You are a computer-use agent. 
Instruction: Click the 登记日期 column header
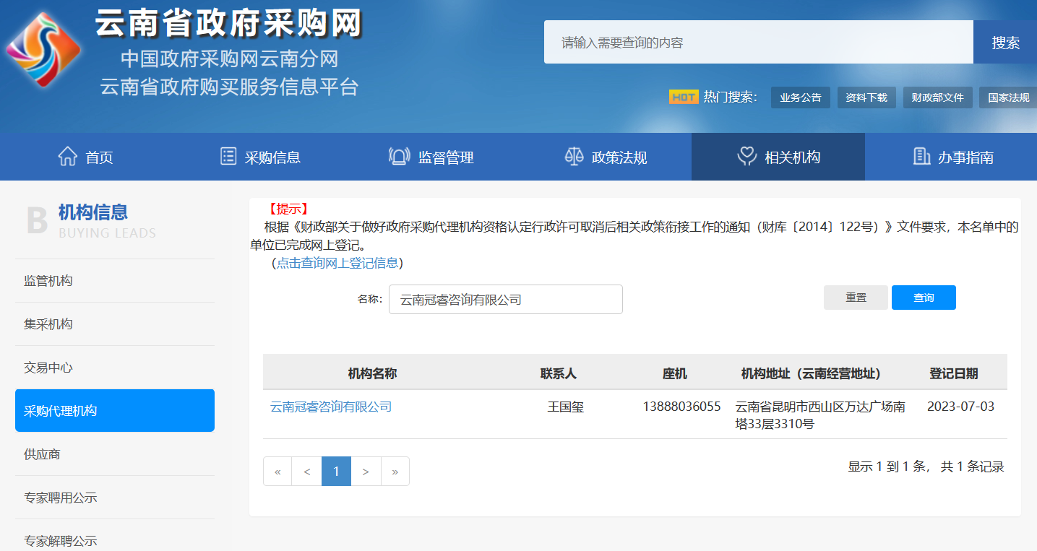coord(954,373)
